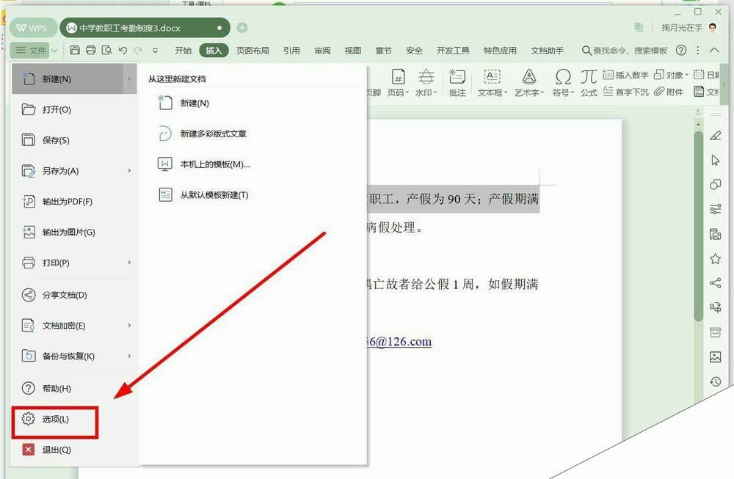734x479 pixels.
Task: Open the 对象 object dropdown
Action: (x=672, y=75)
